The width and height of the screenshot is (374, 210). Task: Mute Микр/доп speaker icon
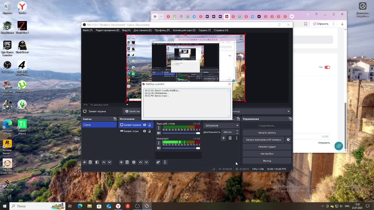click(159, 148)
